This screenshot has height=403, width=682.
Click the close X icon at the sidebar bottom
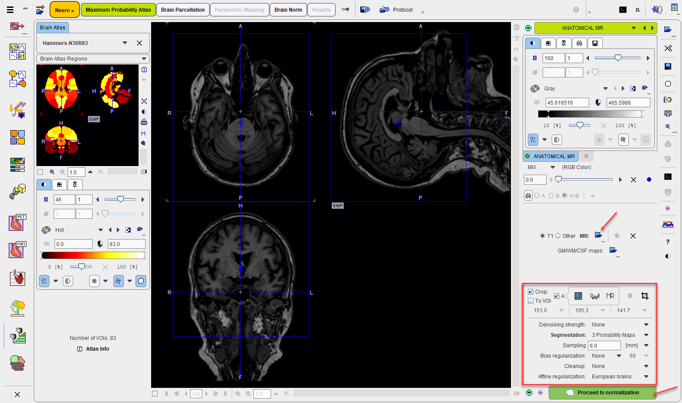coord(17,394)
